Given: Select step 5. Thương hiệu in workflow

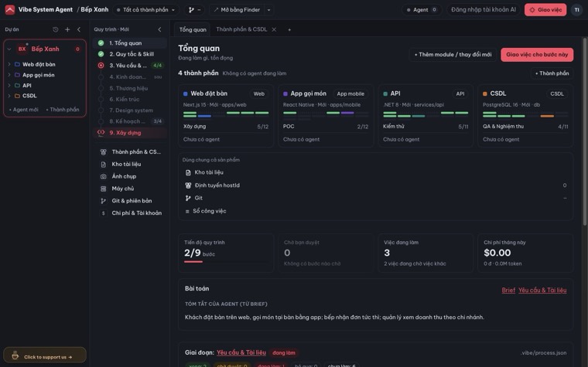Looking at the screenshot, I should 130,88.
